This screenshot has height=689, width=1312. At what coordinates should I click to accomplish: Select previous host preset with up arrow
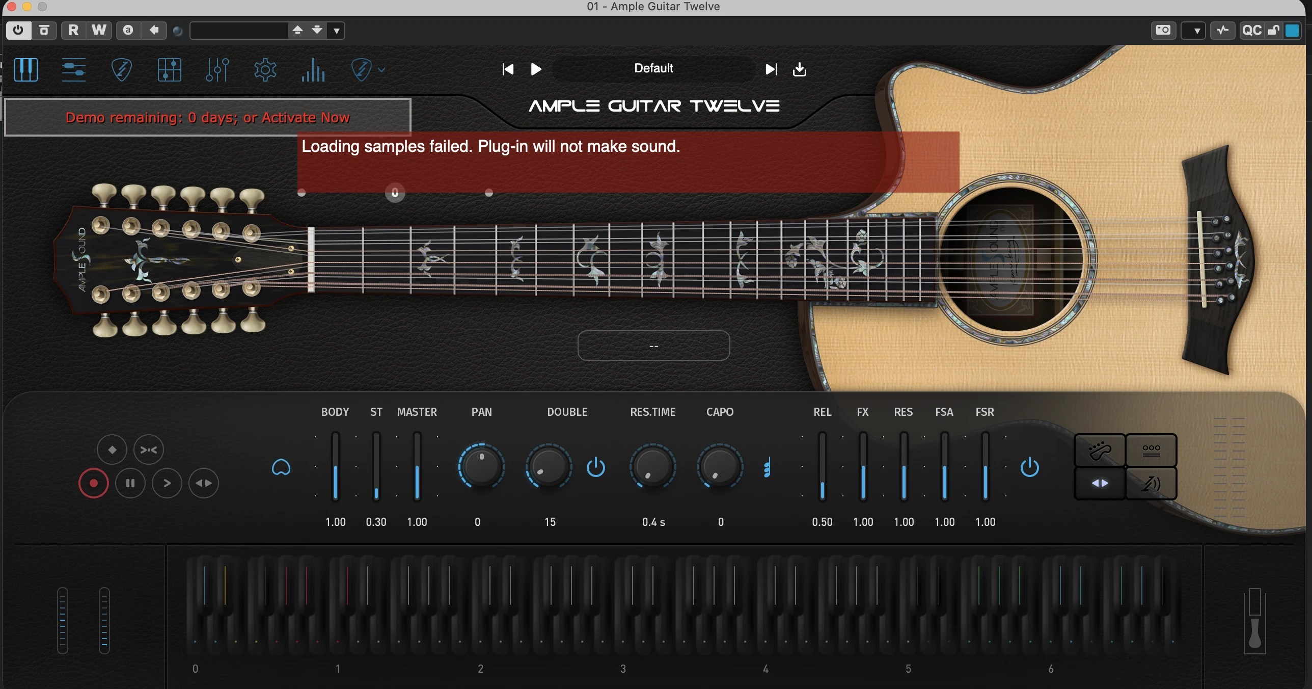pyautogui.click(x=298, y=30)
